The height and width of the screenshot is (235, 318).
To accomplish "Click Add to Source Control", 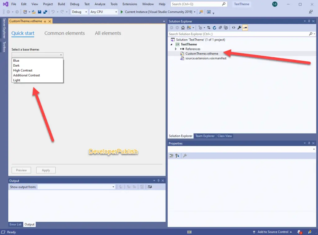I will click(272, 232).
